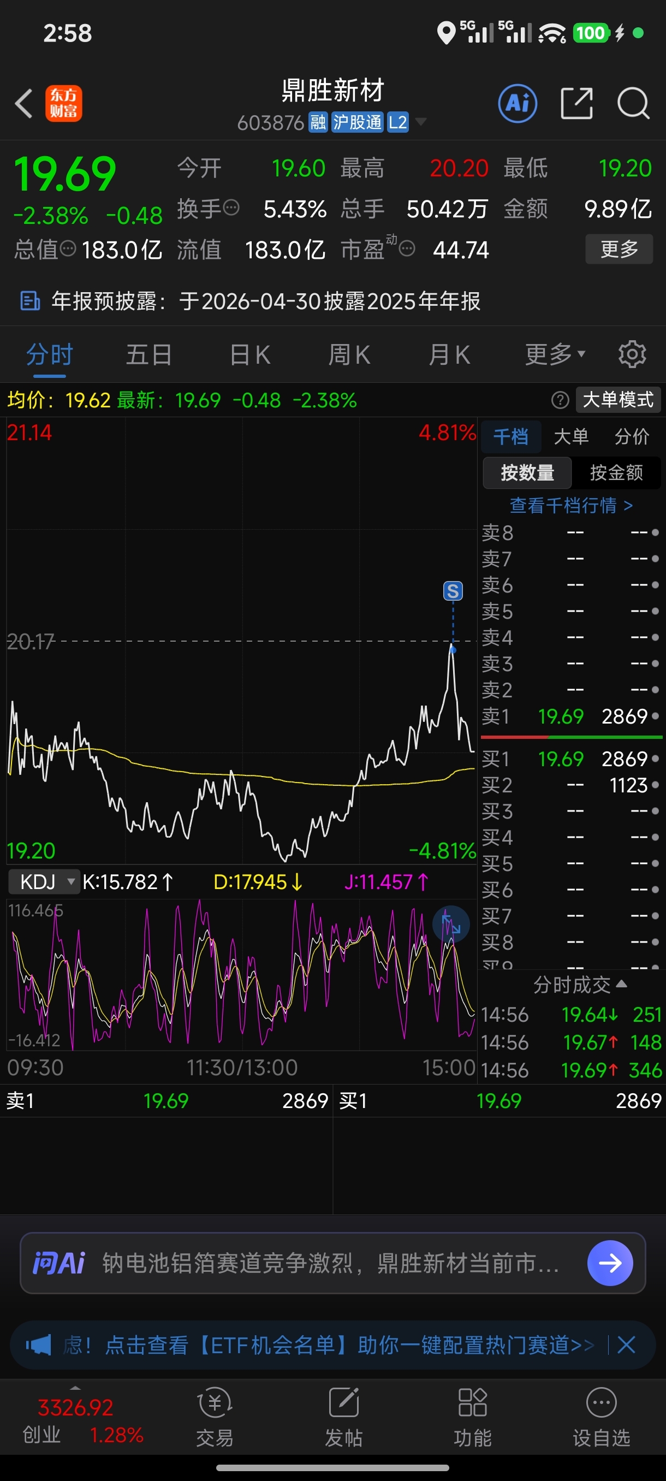Tap the 融 margin badge

[x=318, y=122]
